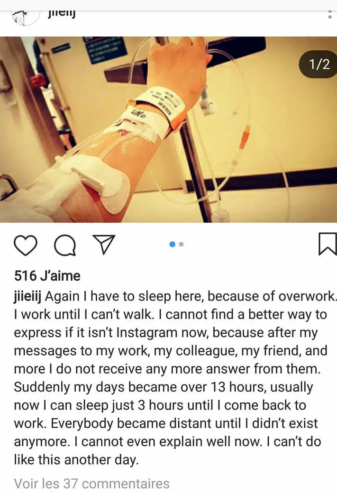This screenshot has height=493, width=337.
Task: Open Voir les 37 commentaires
Action: (92, 483)
